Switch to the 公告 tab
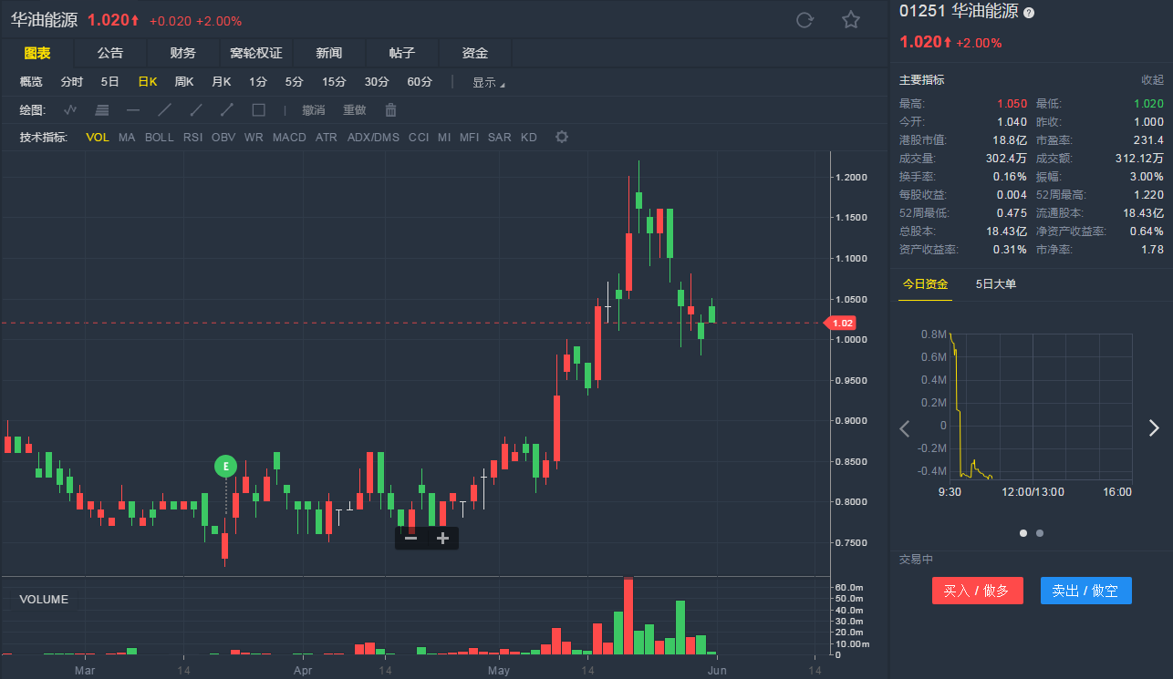 pyautogui.click(x=110, y=53)
